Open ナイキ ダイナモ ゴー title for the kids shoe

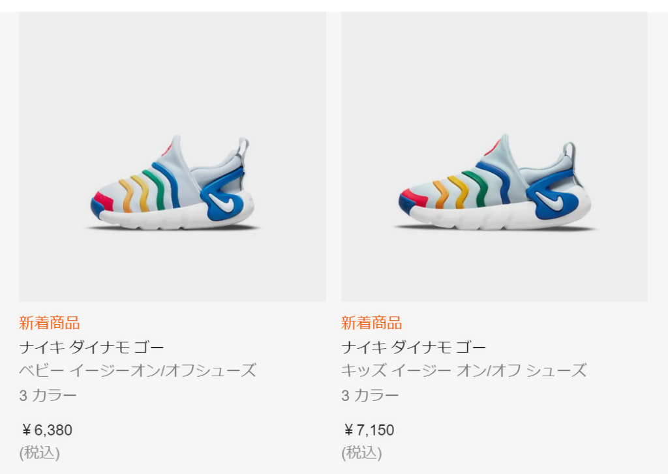(x=414, y=347)
